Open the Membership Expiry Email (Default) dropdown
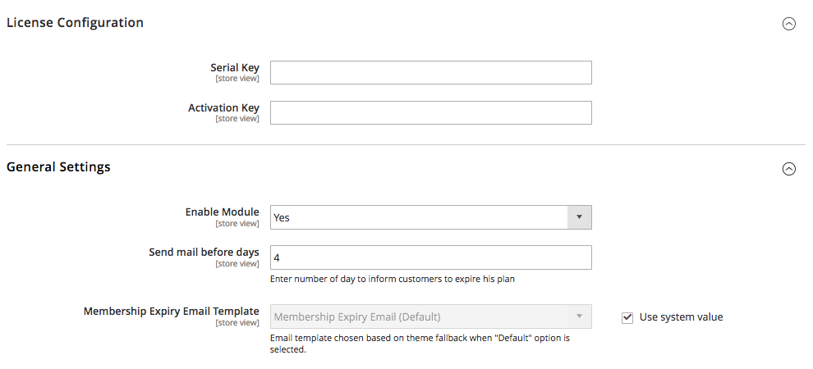This screenshot has width=813, height=369. pos(431,317)
